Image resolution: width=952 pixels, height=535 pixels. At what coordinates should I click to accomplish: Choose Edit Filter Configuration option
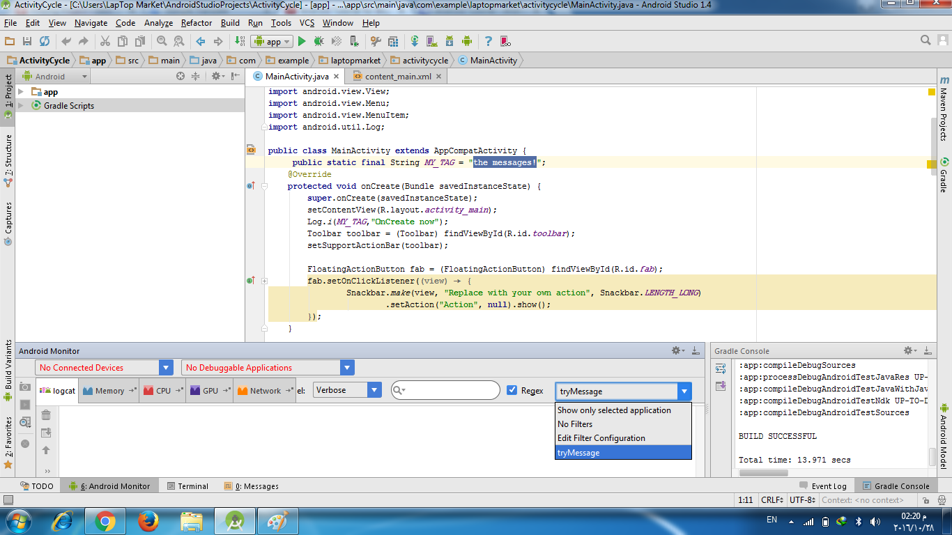(x=623, y=438)
